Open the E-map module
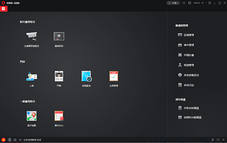Screen dimensions: 227x143 pos(32,116)
